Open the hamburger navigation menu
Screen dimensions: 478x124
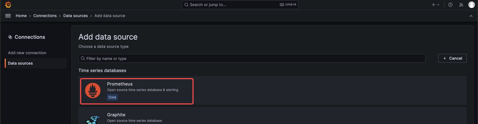[x=8, y=16]
